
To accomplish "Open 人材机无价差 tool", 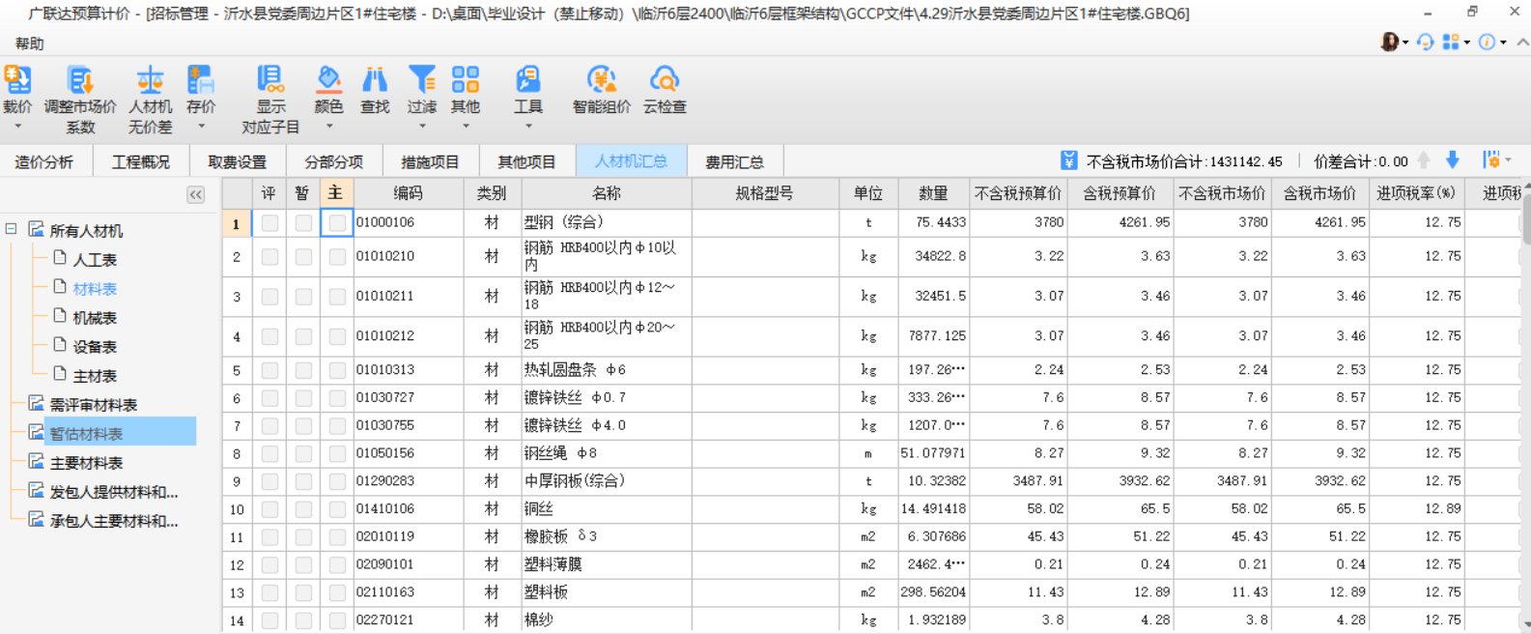I will [150, 80].
